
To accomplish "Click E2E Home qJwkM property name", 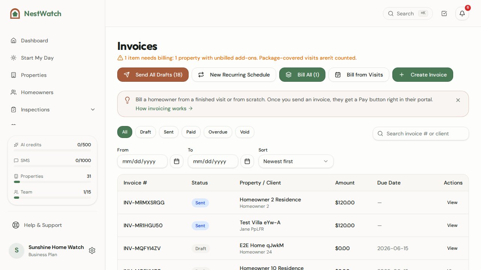I will (x=262, y=245).
